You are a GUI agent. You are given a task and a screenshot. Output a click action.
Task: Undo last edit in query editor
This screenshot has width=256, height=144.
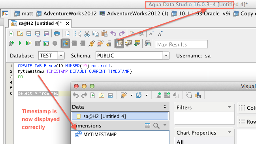(x=113, y=34)
